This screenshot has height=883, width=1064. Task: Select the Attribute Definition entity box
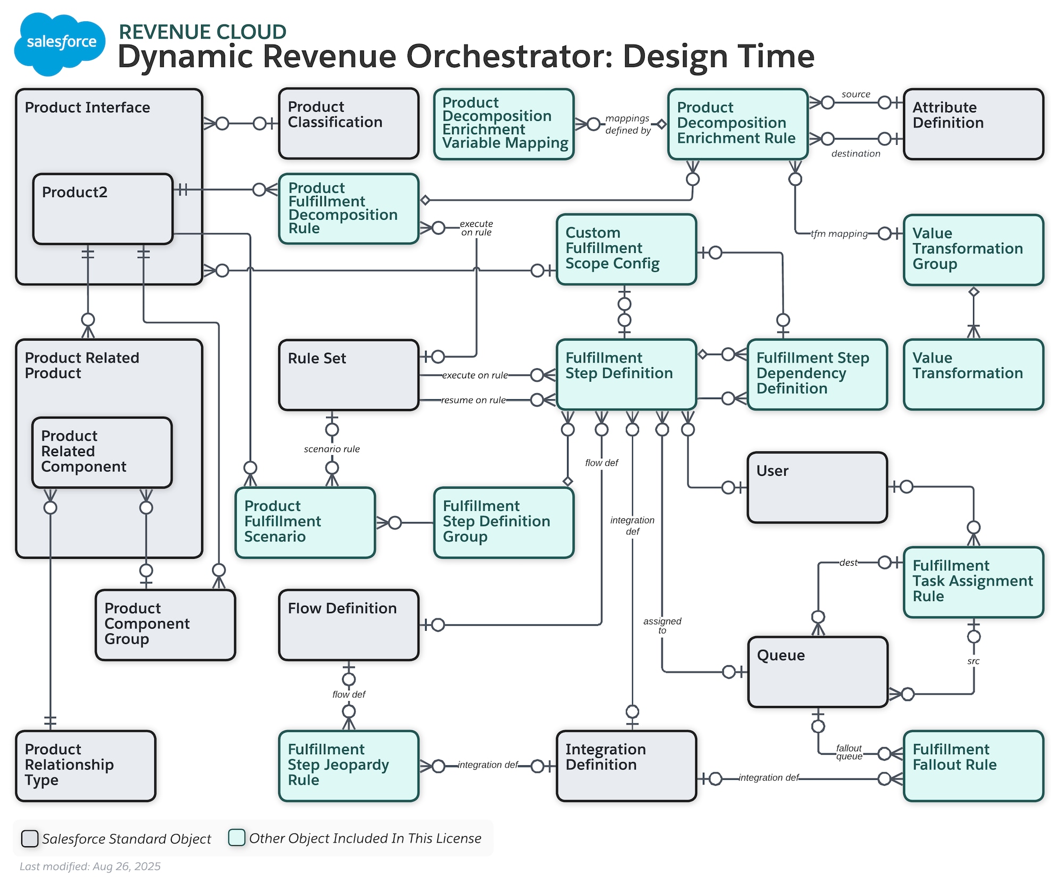point(974,124)
